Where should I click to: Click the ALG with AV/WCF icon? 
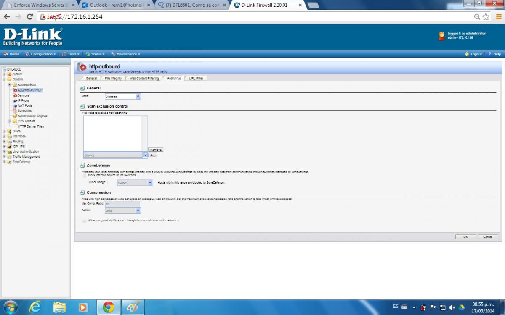pyautogui.click(x=15, y=90)
